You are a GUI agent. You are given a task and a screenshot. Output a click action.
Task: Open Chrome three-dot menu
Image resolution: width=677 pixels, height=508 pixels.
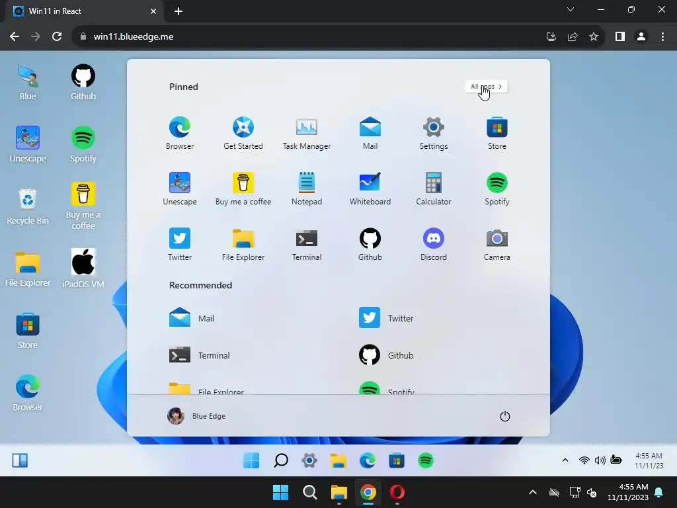click(662, 36)
